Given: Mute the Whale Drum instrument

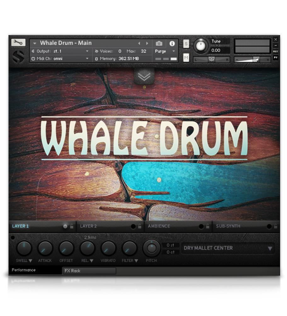Looking at the screenshot, I should point(186,58).
